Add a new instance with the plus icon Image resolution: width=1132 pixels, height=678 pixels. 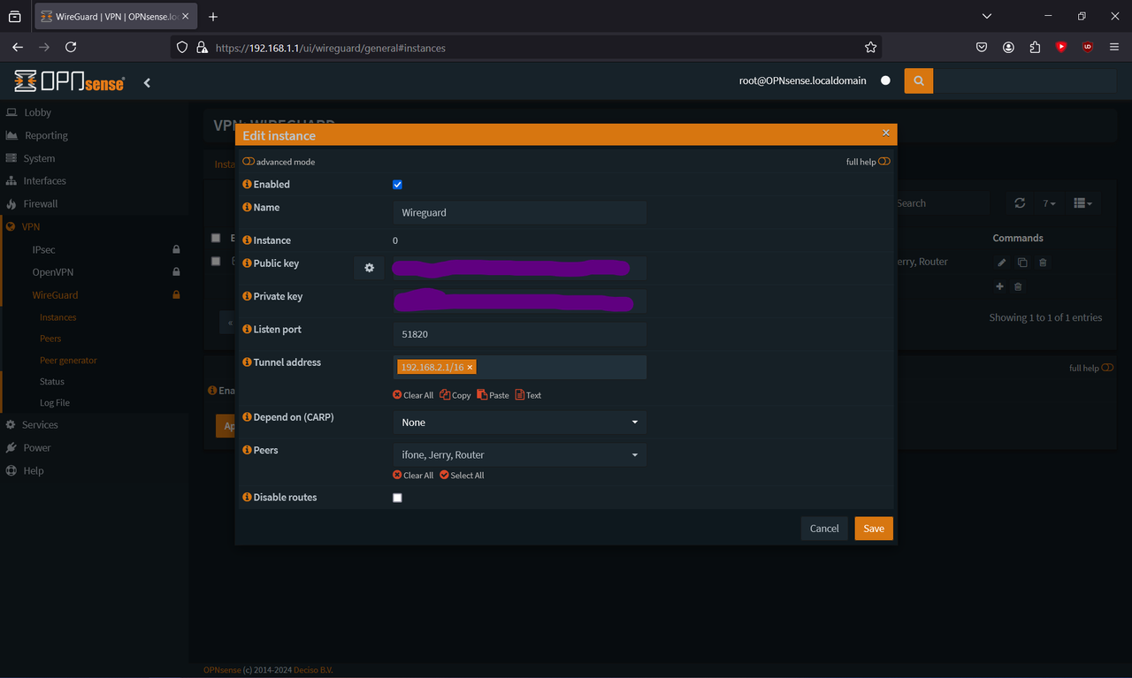pyautogui.click(x=999, y=286)
